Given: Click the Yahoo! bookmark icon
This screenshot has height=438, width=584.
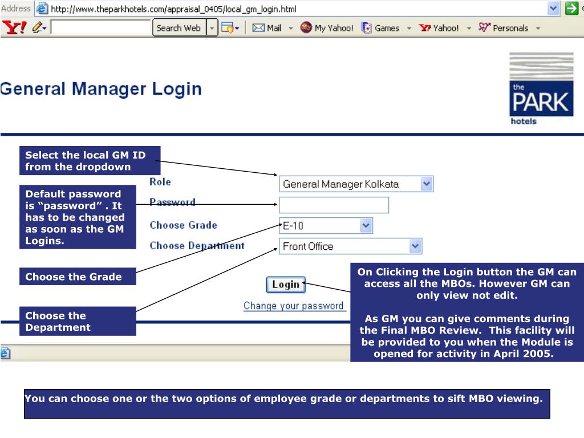Looking at the screenshot, I should point(424,27).
